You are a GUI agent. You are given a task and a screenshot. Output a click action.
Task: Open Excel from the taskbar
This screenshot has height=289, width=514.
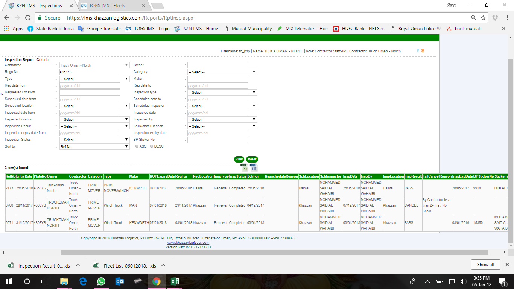click(175, 281)
